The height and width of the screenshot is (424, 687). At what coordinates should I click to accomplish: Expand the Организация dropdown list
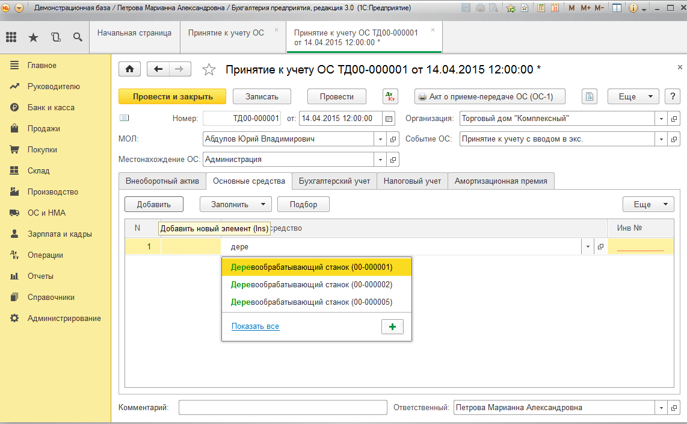tap(661, 119)
